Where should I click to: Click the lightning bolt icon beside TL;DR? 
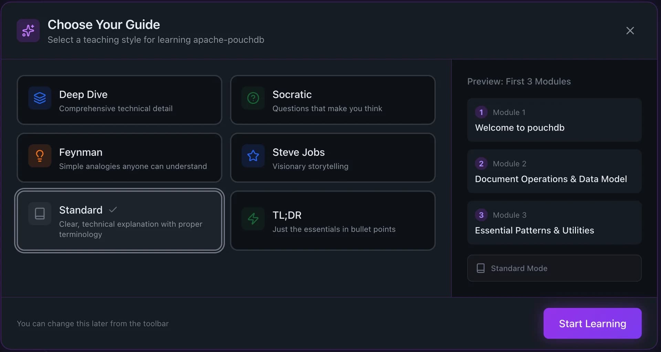(253, 219)
